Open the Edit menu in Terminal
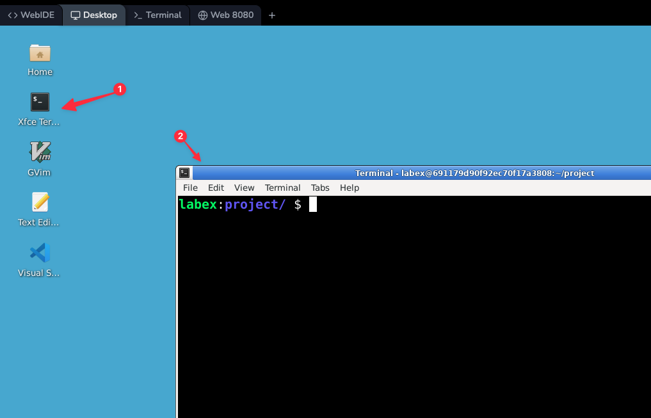 pos(216,188)
